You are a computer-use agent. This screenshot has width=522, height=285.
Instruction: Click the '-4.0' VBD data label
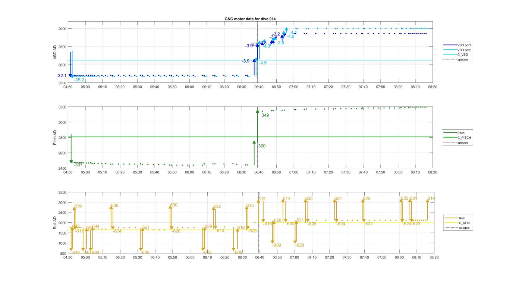(290, 37)
